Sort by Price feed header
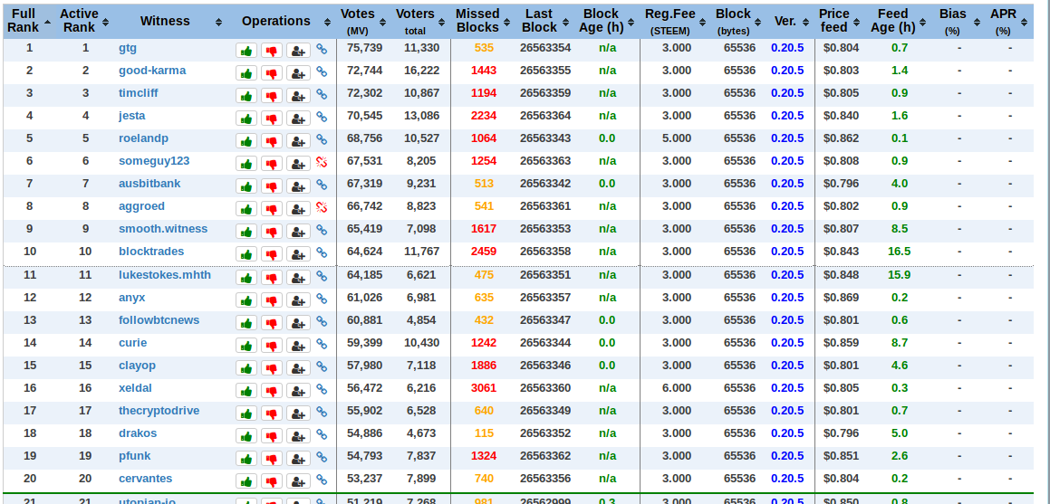The image size is (1050, 504). coord(837,21)
